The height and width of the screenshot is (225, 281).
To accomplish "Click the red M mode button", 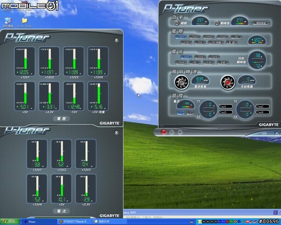I will 163,132.
